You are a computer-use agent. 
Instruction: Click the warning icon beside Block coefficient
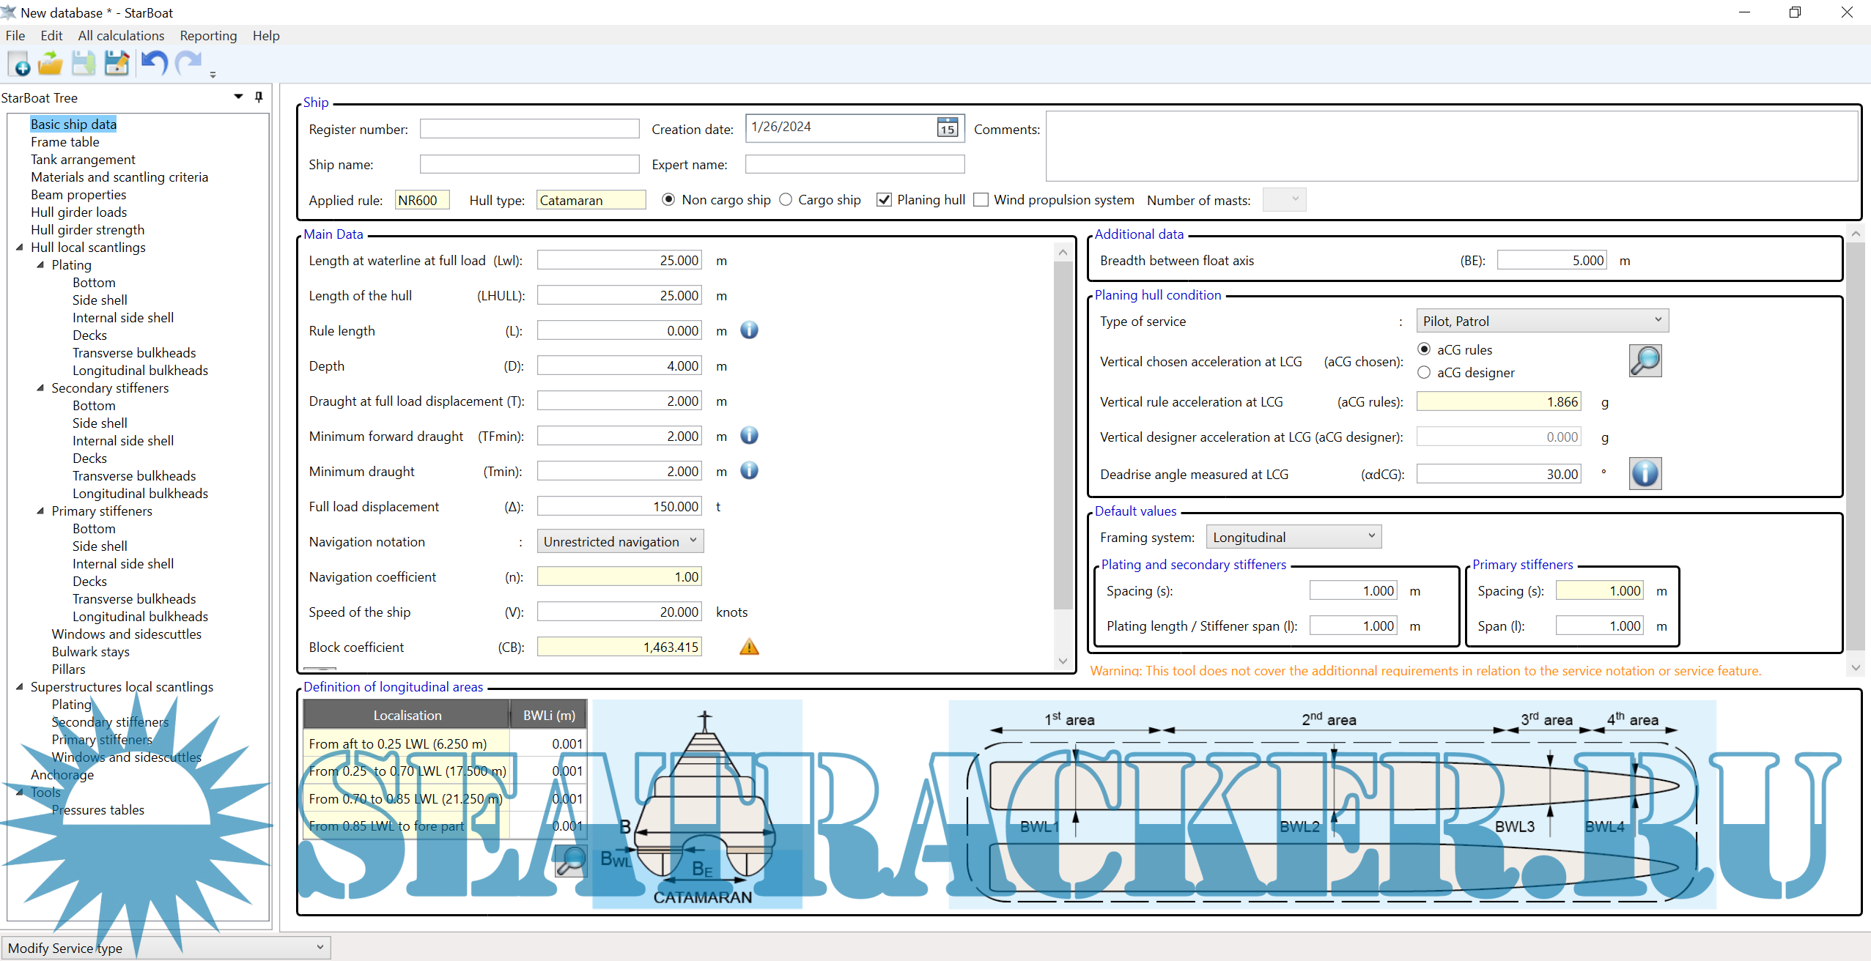click(x=748, y=646)
